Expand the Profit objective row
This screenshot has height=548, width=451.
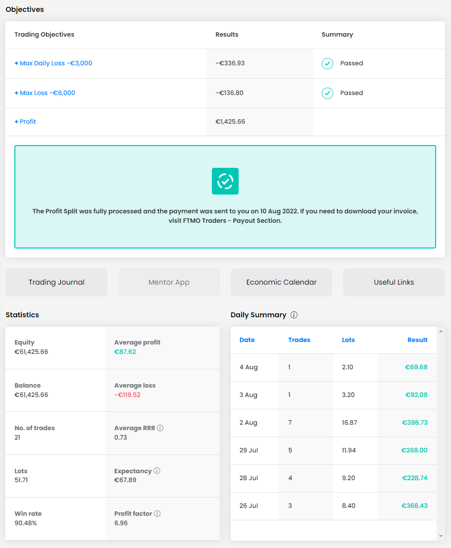[25, 122]
